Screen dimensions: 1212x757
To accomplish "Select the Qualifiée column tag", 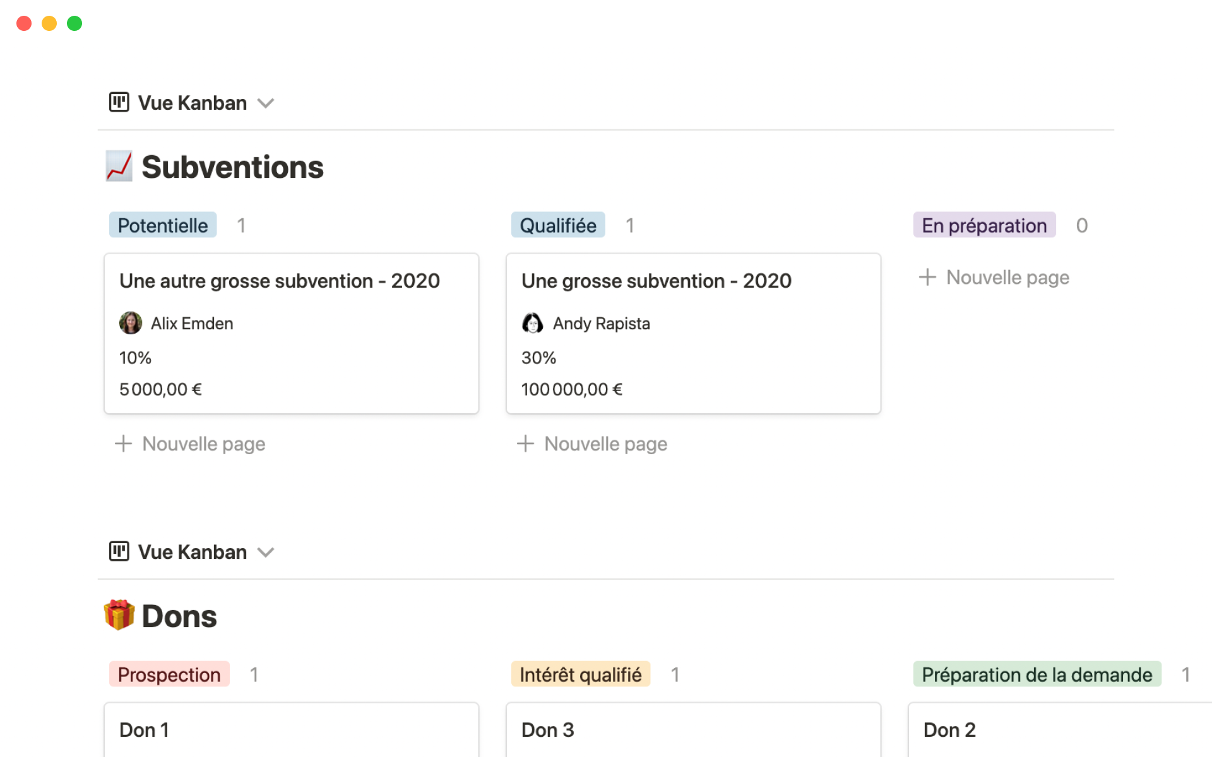I will pyautogui.click(x=557, y=225).
